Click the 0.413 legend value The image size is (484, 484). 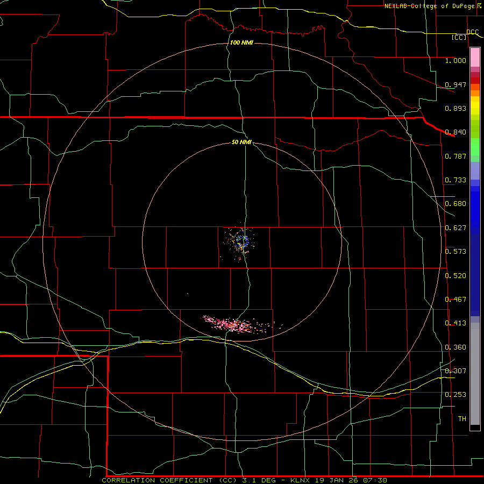(x=455, y=323)
